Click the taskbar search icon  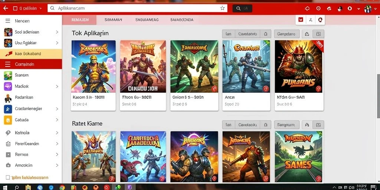[17, 187]
